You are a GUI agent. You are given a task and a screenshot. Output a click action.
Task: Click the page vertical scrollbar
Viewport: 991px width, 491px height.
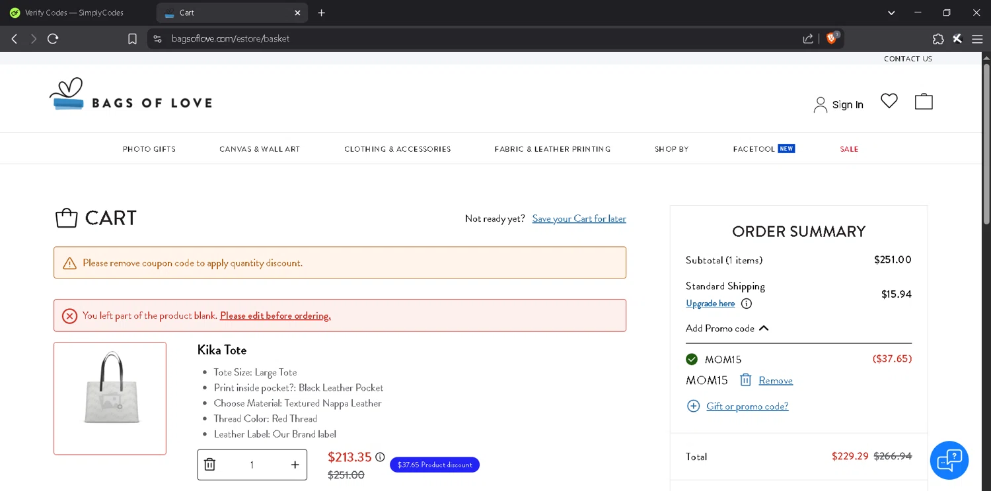click(x=986, y=144)
